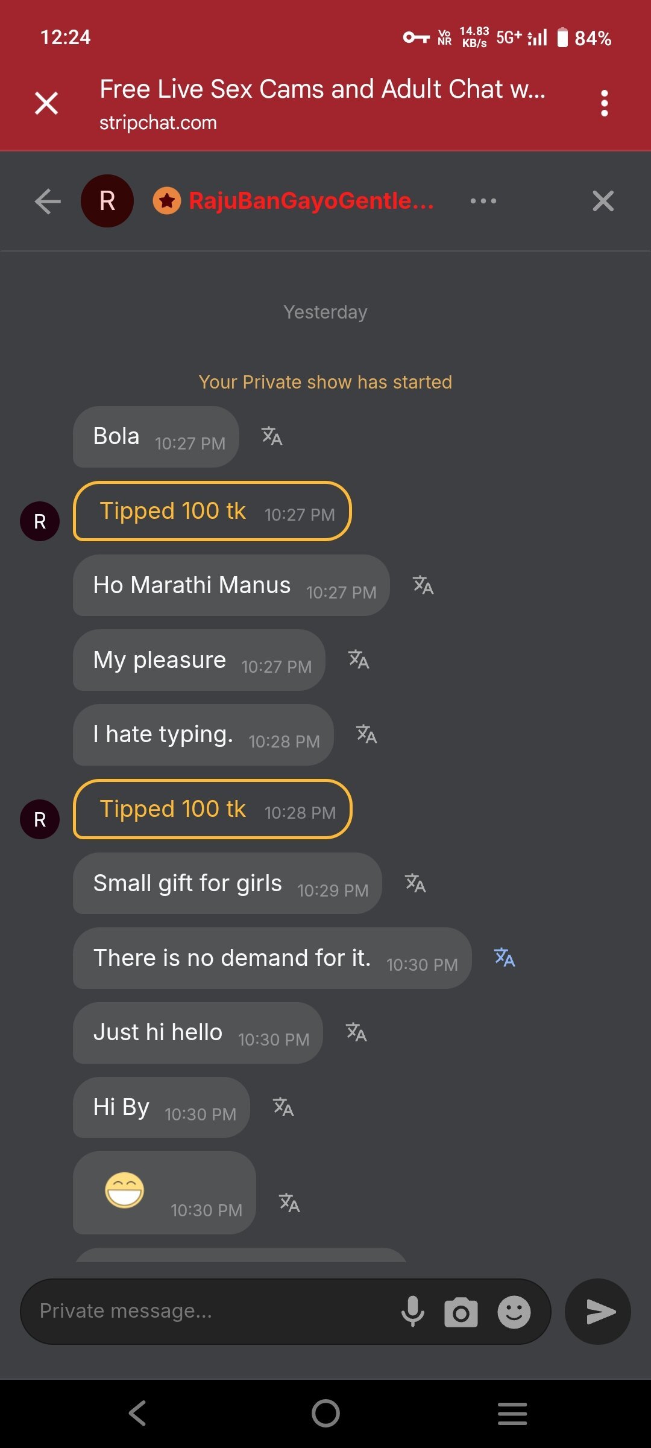The height and width of the screenshot is (1448, 651).
Task: Close the private chat panel
Action: [x=603, y=201]
